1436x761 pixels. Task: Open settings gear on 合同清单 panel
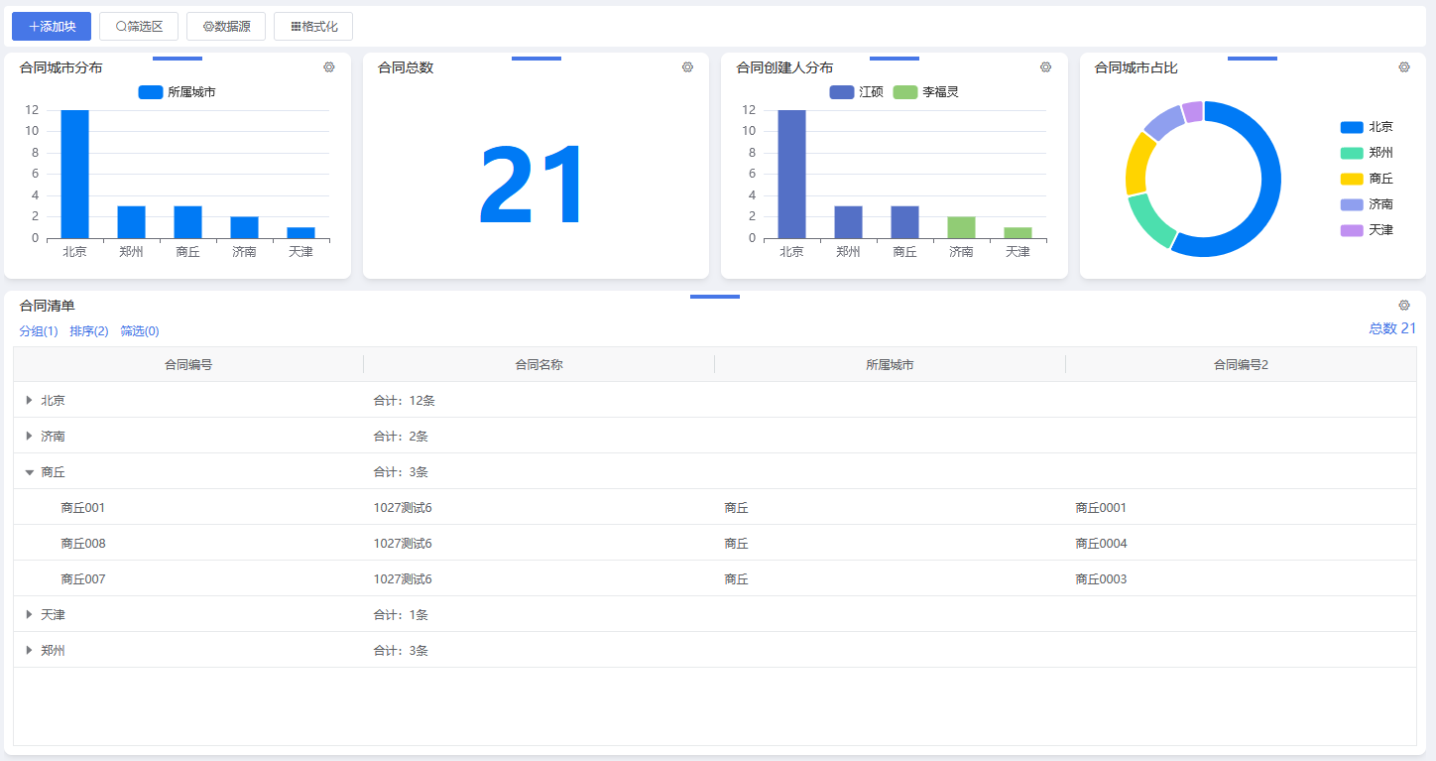click(x=1404, y=306)
